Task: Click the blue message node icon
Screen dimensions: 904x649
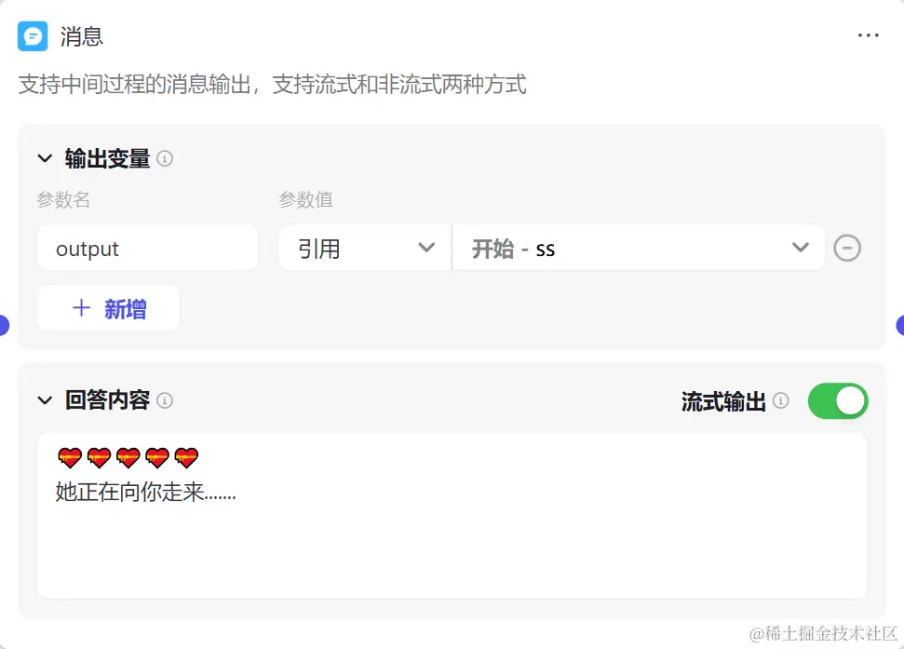Action: pyautogui.click(x=33, y=36)
